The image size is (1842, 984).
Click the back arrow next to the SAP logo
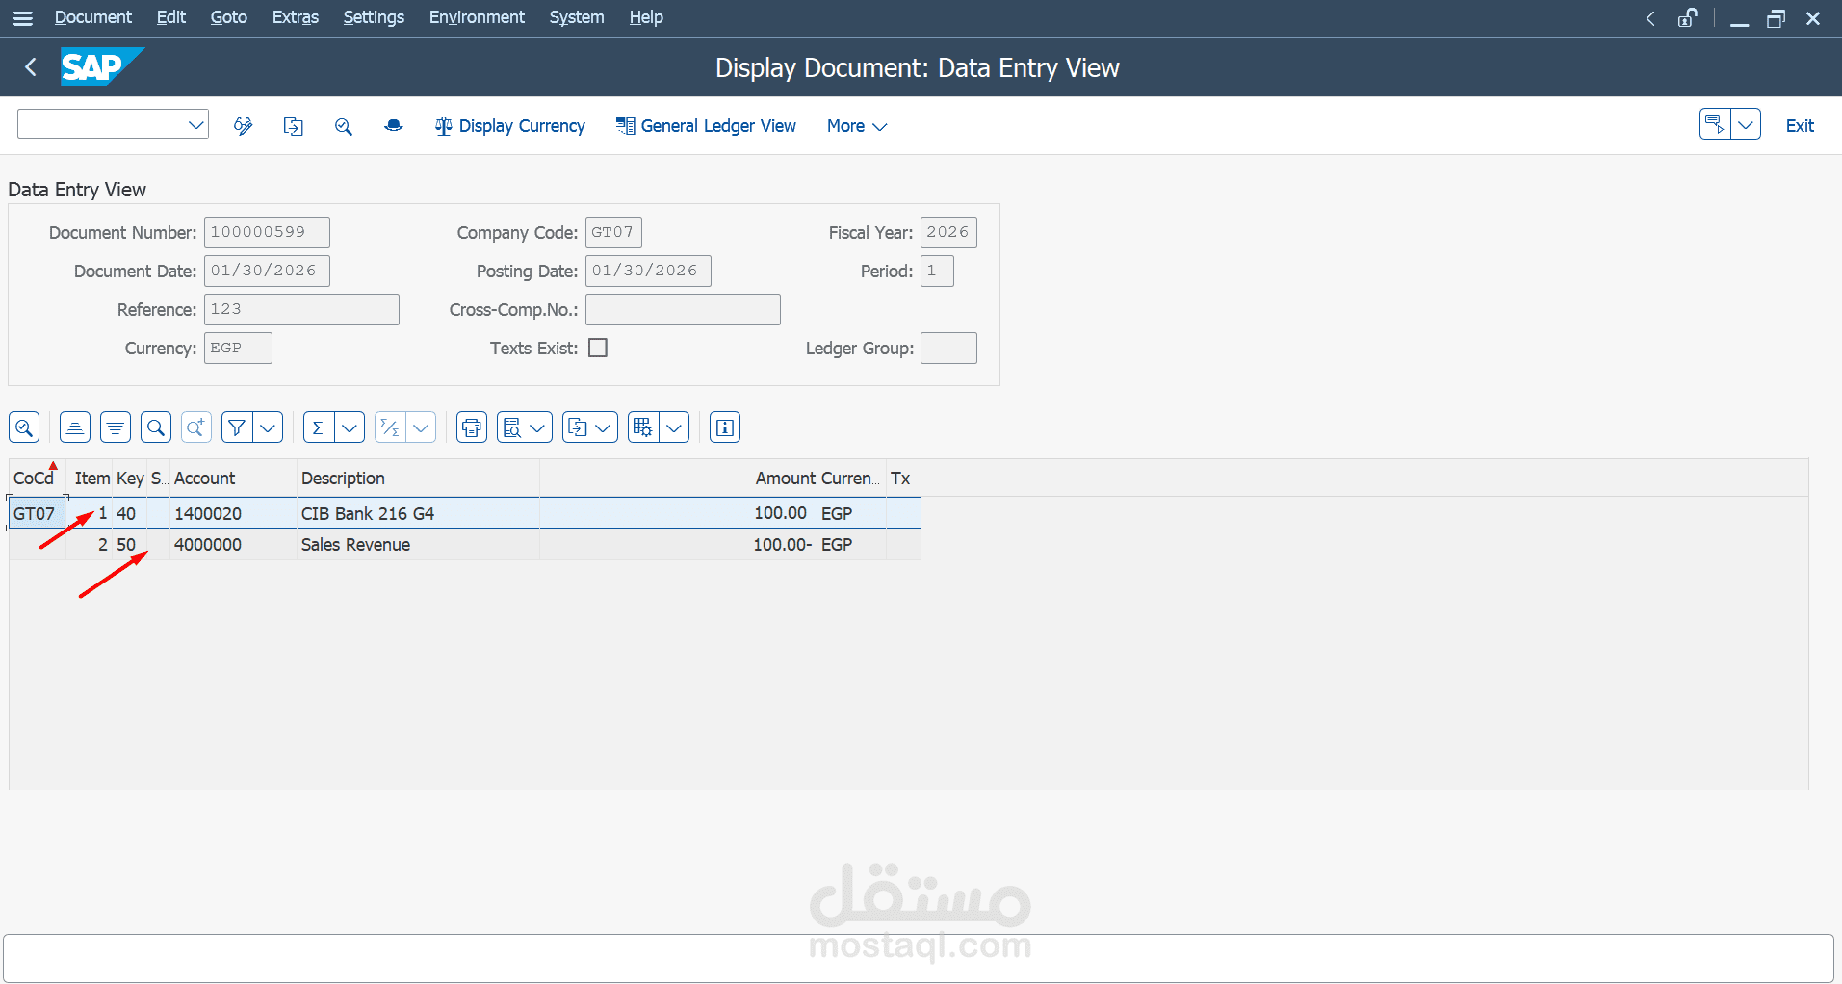click(x=30, y=66)
